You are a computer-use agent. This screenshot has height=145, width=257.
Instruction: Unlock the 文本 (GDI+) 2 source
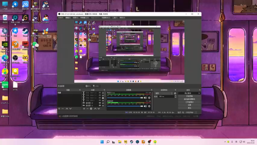[103, 98]
